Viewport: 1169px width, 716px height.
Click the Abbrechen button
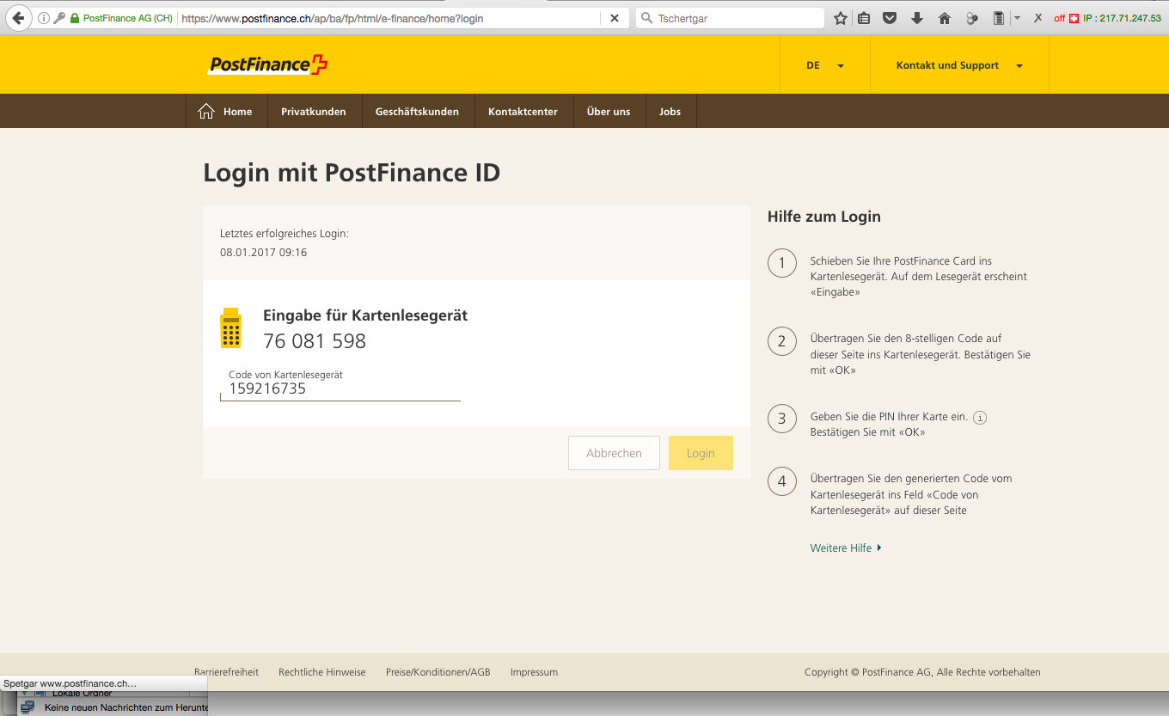coord(614,453)
